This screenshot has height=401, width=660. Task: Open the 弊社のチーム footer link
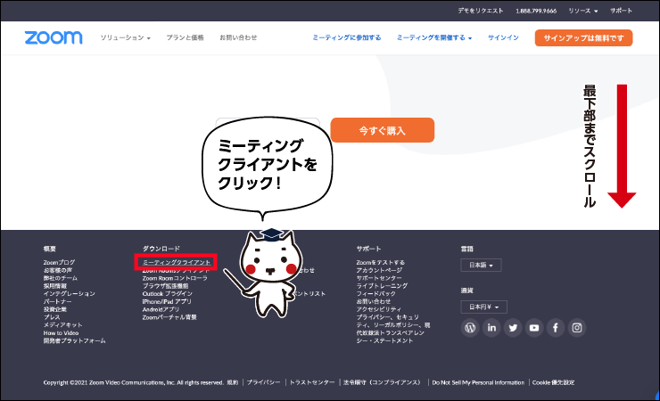[x=60, y=278]
